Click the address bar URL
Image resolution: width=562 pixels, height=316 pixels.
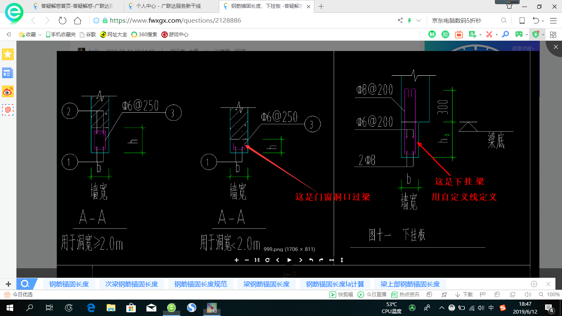tap(175, 21)
